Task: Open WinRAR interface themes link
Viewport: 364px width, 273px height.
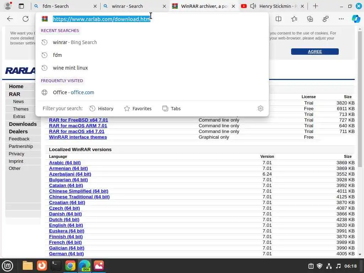Action: point(78,137)
